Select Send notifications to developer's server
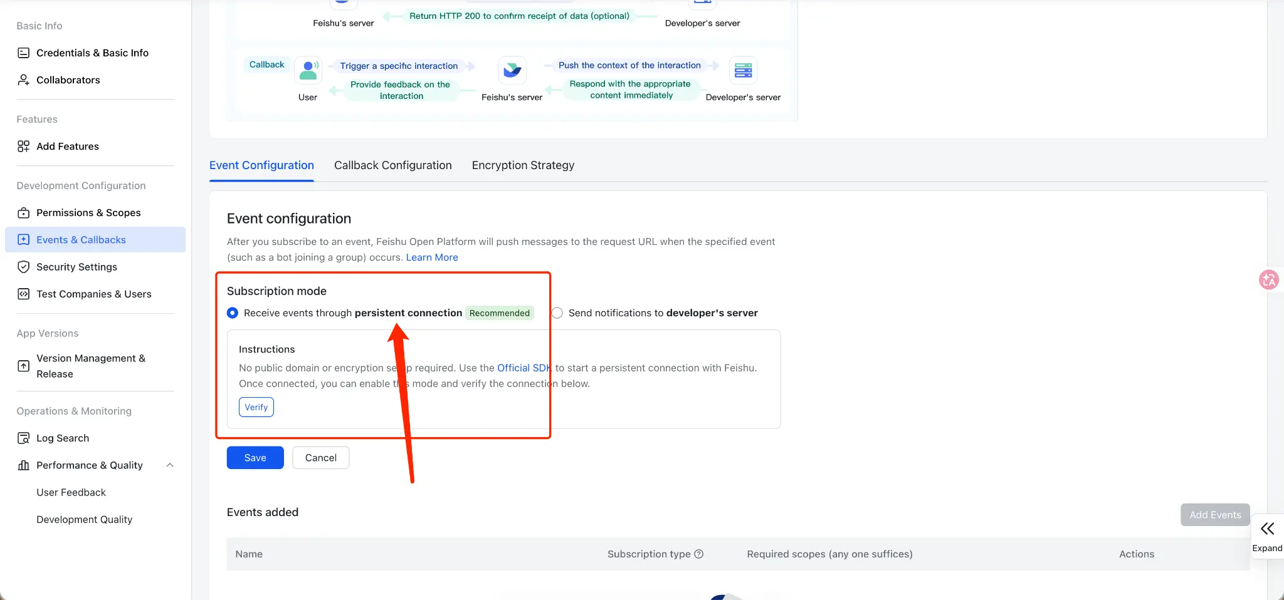1284x600 pixels. [557, 313]
